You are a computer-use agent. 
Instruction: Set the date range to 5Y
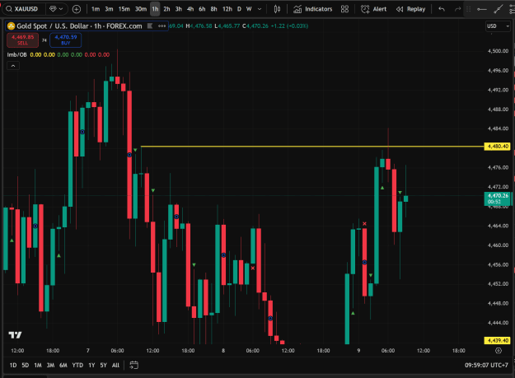coord(104,365)
